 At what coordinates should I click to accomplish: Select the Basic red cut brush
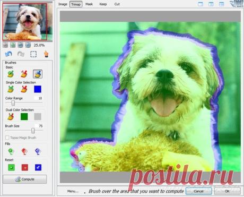[24, 74]
